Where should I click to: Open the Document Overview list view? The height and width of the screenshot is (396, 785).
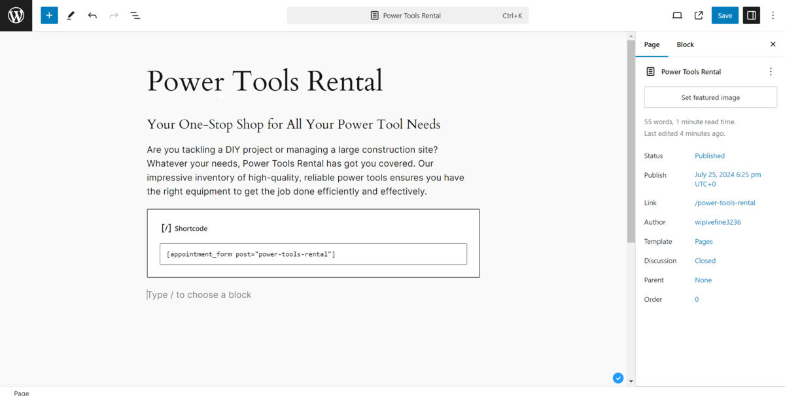[x=135, y=16]
